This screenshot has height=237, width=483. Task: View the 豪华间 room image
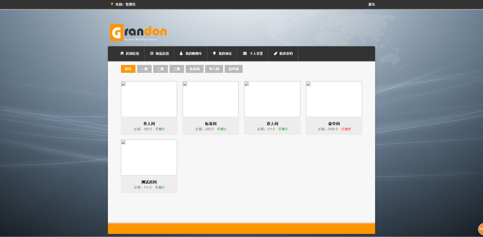click(334, 99)
